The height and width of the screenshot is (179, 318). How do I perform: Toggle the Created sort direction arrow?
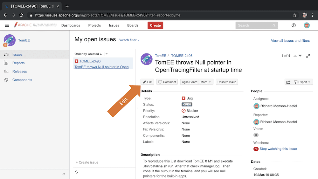pos(101,54)
